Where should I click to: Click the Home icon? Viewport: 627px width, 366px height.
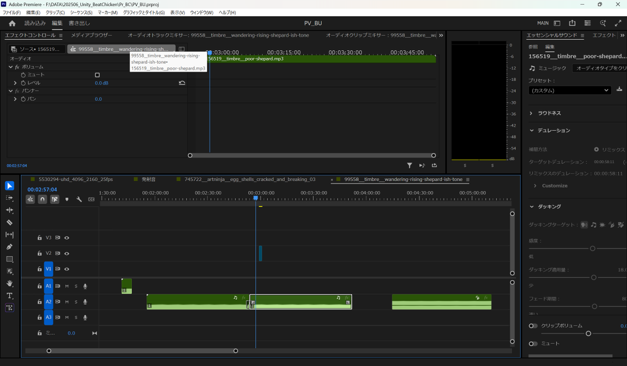(12, 23)
